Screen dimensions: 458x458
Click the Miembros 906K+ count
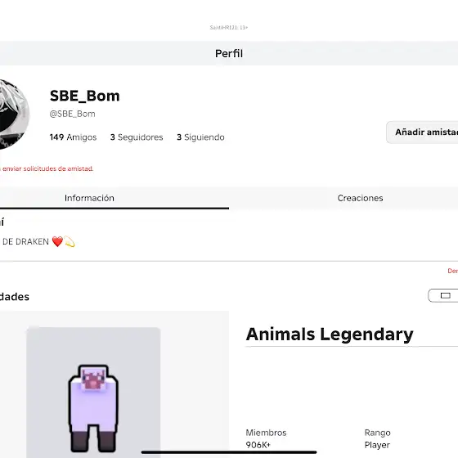[x=266, y=438]
